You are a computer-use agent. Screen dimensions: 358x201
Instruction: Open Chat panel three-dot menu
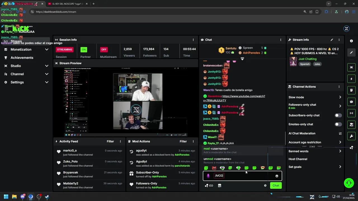[281, 40]
